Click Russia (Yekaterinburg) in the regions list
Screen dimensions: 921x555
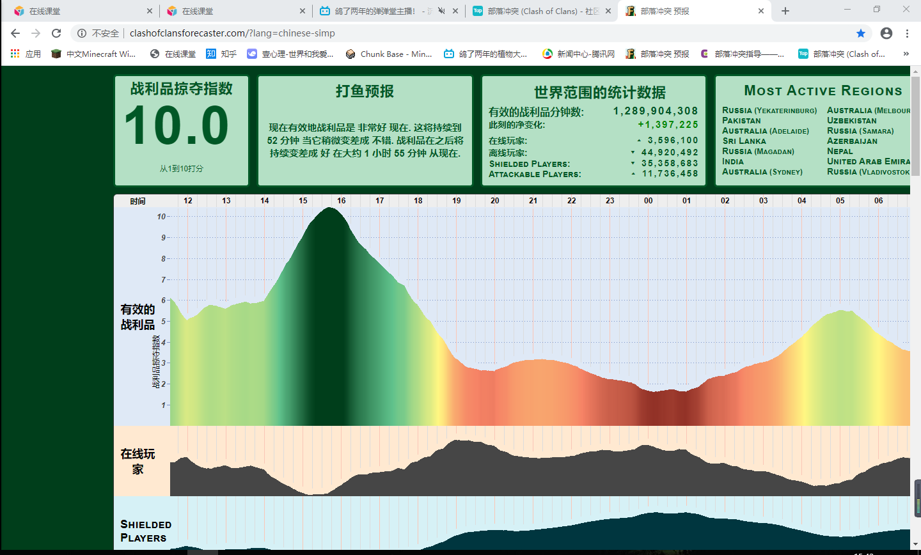tap(769, 111)
